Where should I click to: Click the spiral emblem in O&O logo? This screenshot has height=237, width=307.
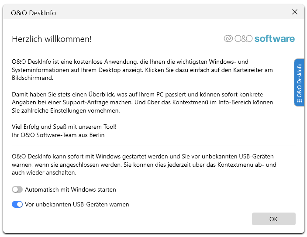click(x=228, y=38)
